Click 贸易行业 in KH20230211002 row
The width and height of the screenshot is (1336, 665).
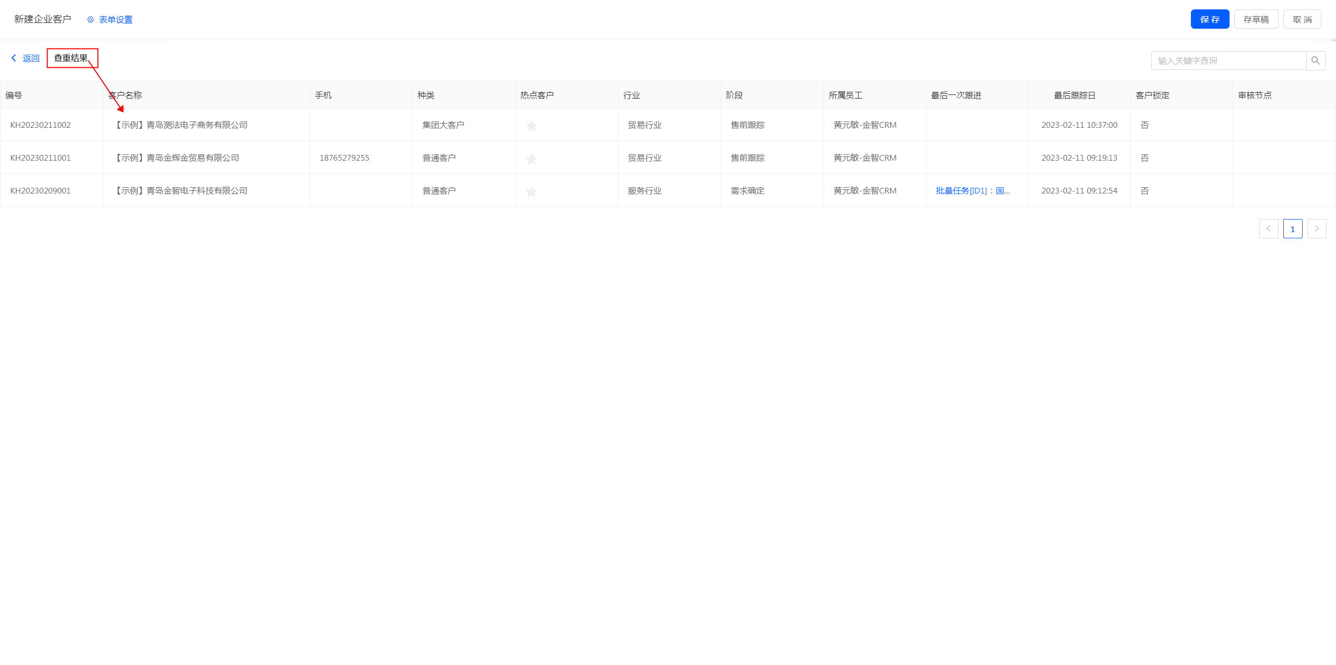[645, 125]
